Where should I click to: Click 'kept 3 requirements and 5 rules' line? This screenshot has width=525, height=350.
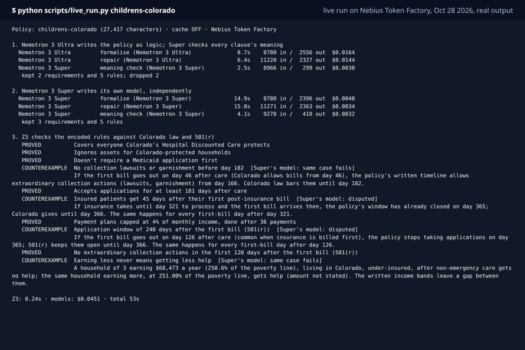72,122
